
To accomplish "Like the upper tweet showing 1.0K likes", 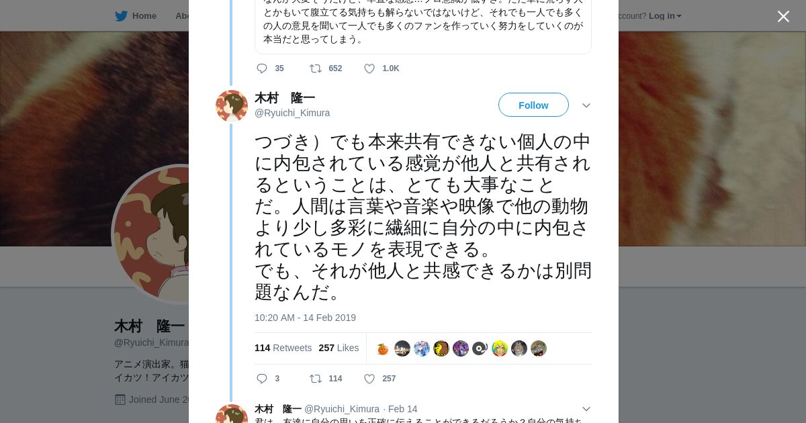I will (x=369, y=68).
